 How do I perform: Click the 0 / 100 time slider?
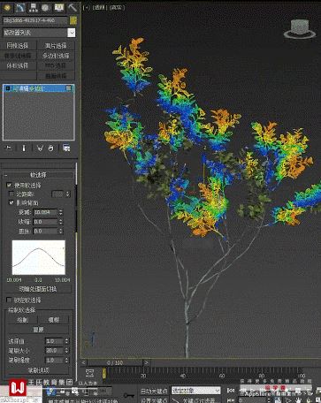pyautogui.click(x=115, y=362)
